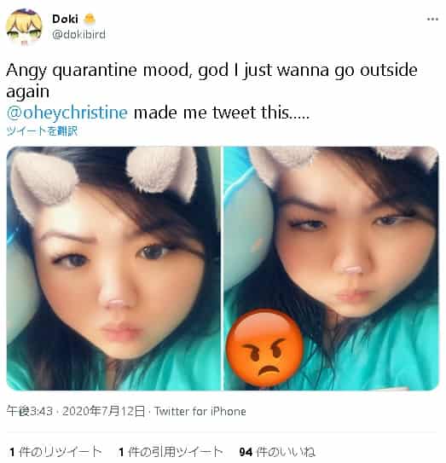Open the right selfie photo

point(331,268)
